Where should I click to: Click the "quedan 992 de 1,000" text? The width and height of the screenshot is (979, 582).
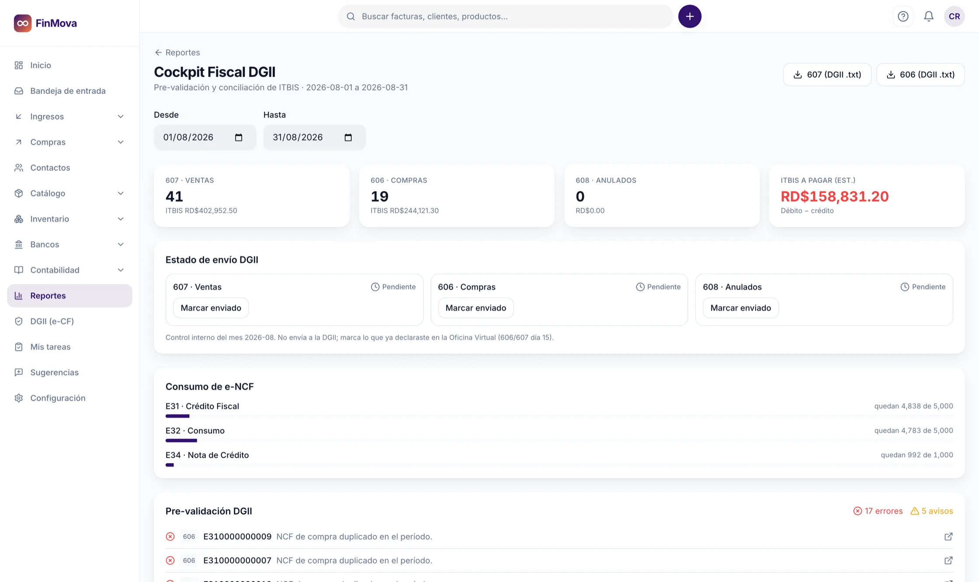click(917, 455)
